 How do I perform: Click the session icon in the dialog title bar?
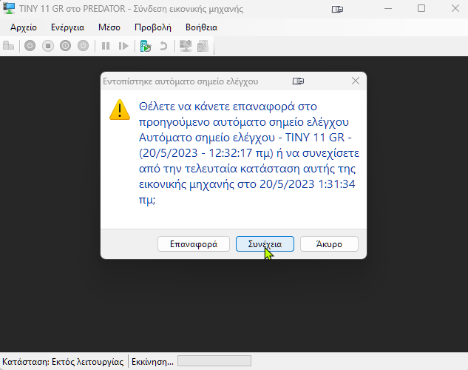[298, 81]
